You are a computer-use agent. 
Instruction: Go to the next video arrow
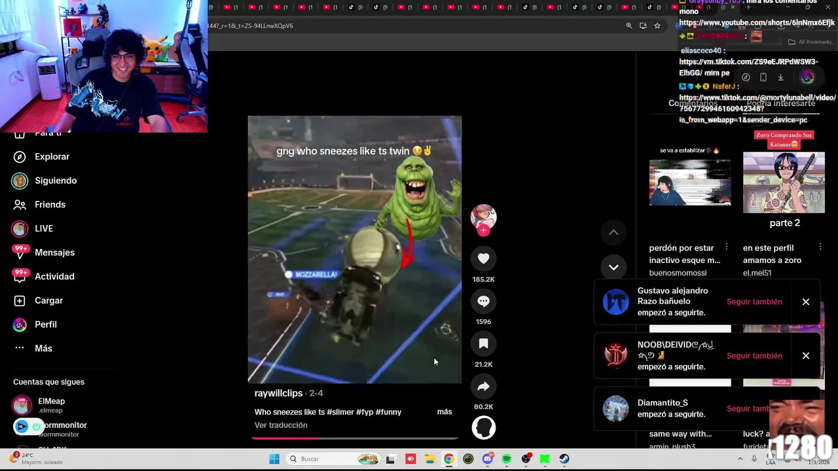point(613,267)
